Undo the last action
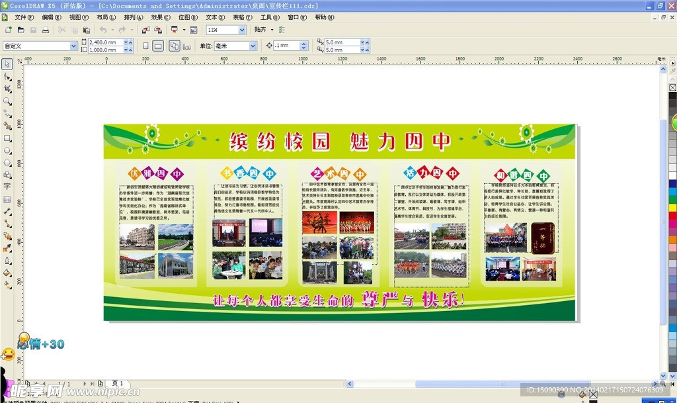This screenshot has width=677, height=403. tap(102, 30)
